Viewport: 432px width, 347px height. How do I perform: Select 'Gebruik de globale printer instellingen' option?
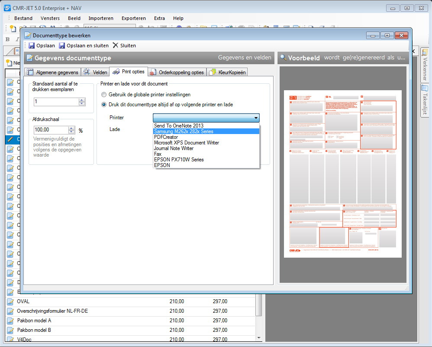pyautogui.click(x=103, y=95)
